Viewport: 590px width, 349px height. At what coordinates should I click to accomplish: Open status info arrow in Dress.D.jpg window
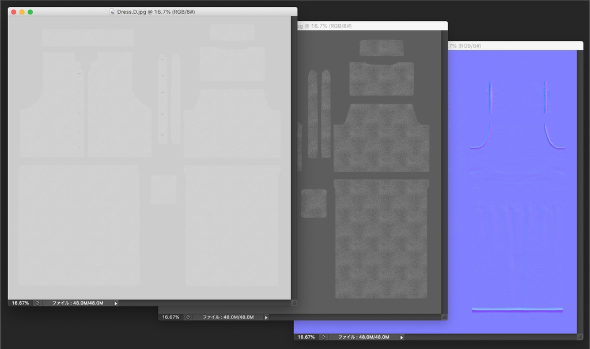(x=116, y=303)
